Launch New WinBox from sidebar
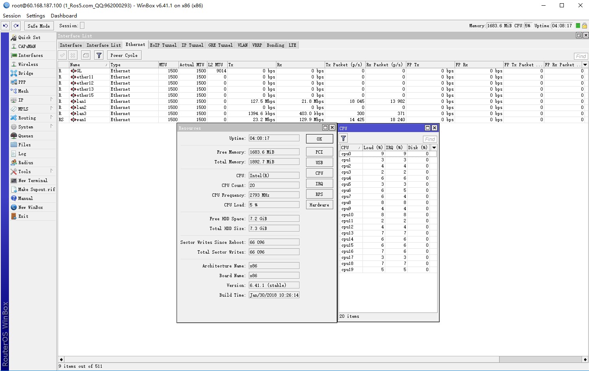Screen dimensions: 589x371 tap(30, 207)
